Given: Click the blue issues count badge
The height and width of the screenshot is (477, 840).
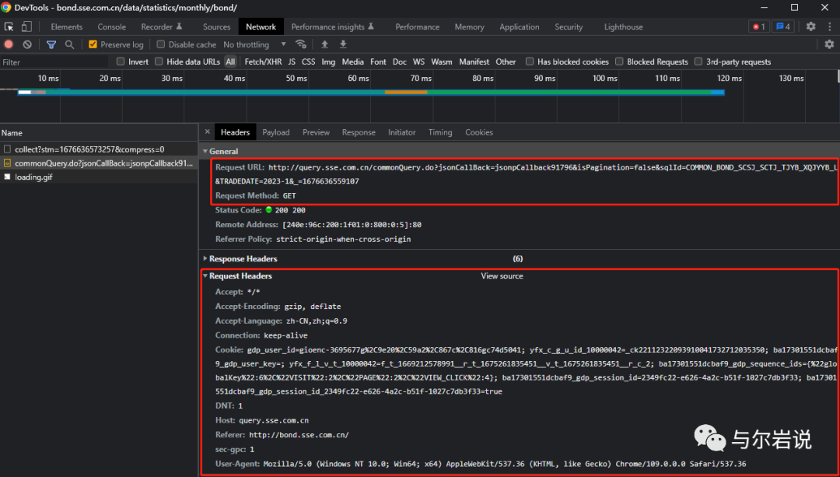Looking at the screenshot, I should pyautogui.click(x=782, y=26).
